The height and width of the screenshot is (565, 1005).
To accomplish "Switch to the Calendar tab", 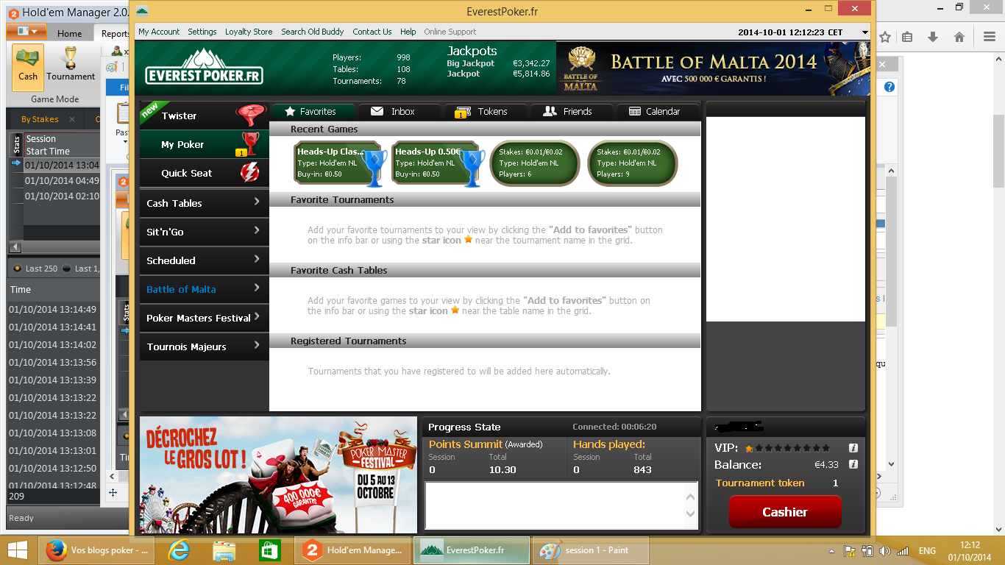I will point(657,111).
